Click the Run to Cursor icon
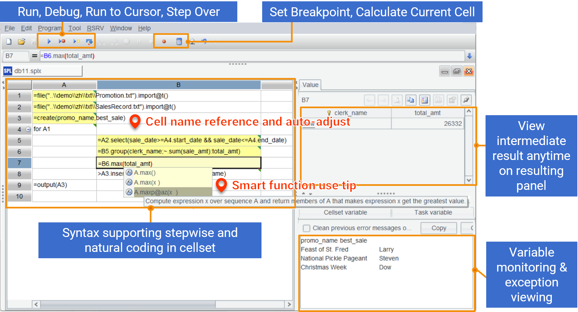Screen dimensions: 578x312 click(77, 41)
